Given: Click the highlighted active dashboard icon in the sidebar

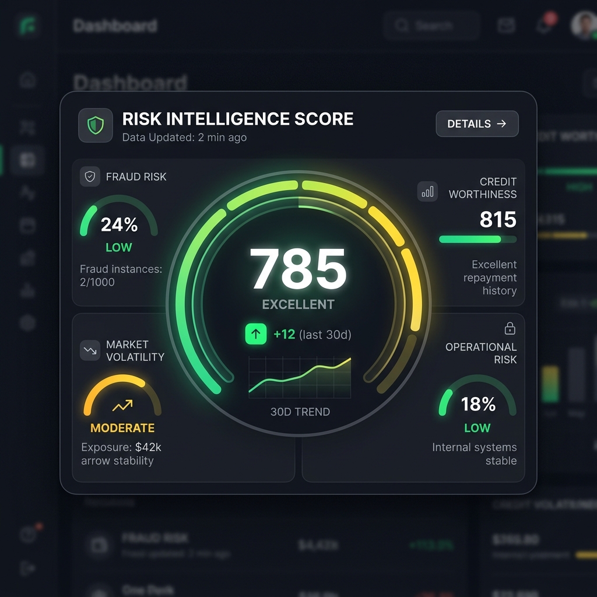Looking at the screenshot, I should point(27,160).
